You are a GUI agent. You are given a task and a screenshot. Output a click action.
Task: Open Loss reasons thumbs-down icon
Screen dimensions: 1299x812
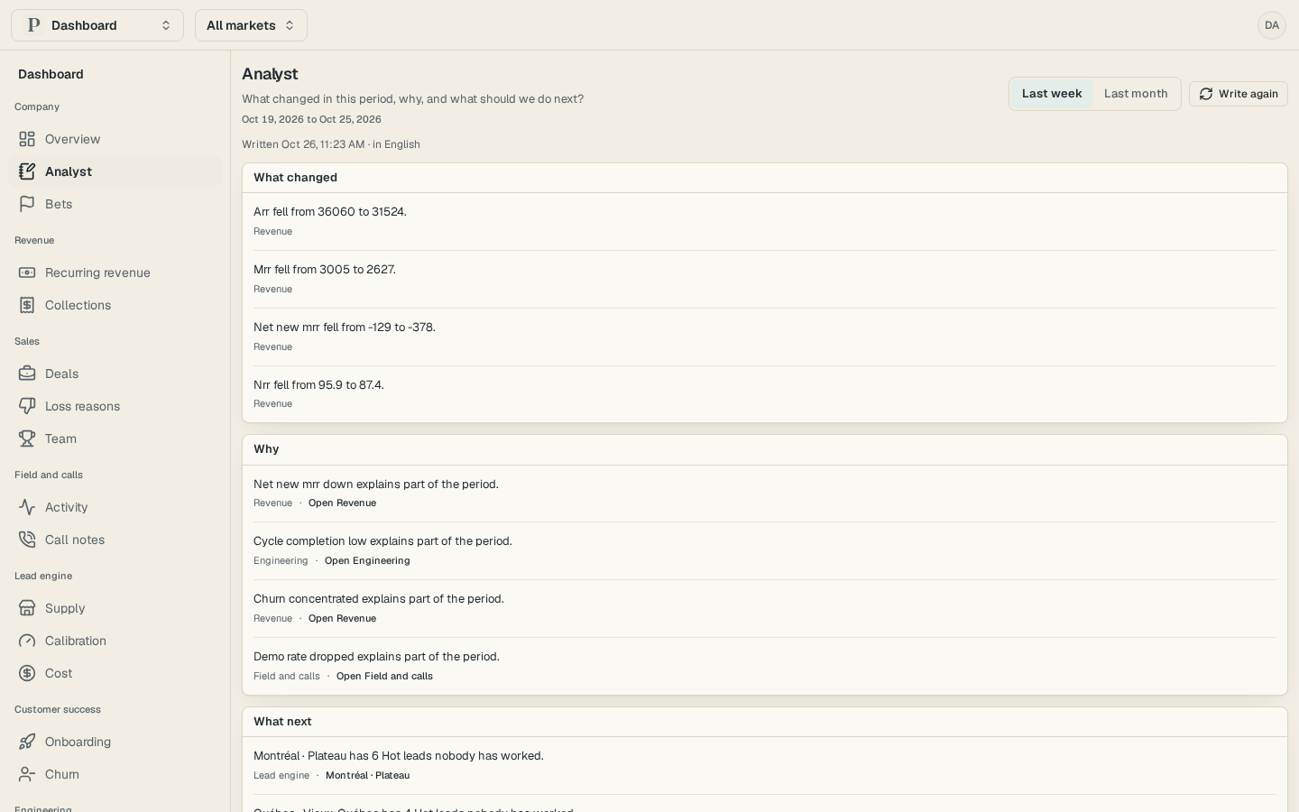pyautogui.click(x=27, y=406)
